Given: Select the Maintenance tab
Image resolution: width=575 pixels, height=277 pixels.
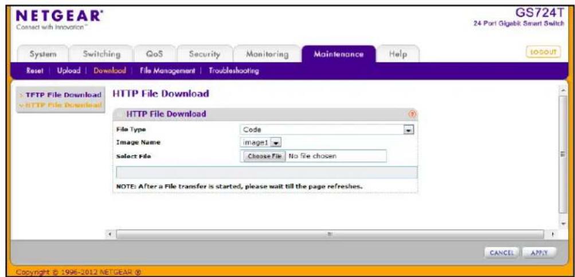Looking at the screenshot, I should point(338,54).
